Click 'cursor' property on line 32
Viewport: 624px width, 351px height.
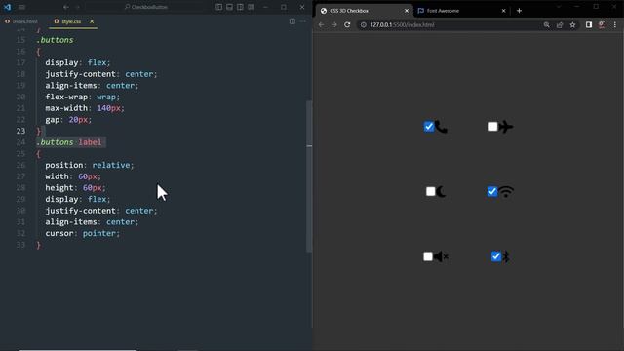point(58,233)
